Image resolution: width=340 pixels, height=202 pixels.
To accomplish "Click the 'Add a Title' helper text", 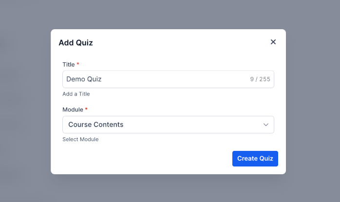I will click(x=76, y=94).
